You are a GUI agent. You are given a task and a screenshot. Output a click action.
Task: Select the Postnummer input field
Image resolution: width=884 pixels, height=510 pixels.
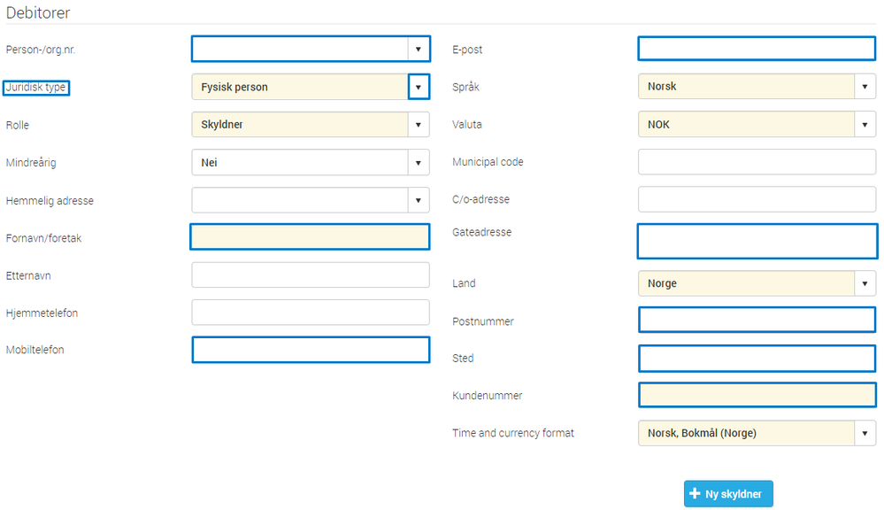pyautogui.click(x=757, y=320)
